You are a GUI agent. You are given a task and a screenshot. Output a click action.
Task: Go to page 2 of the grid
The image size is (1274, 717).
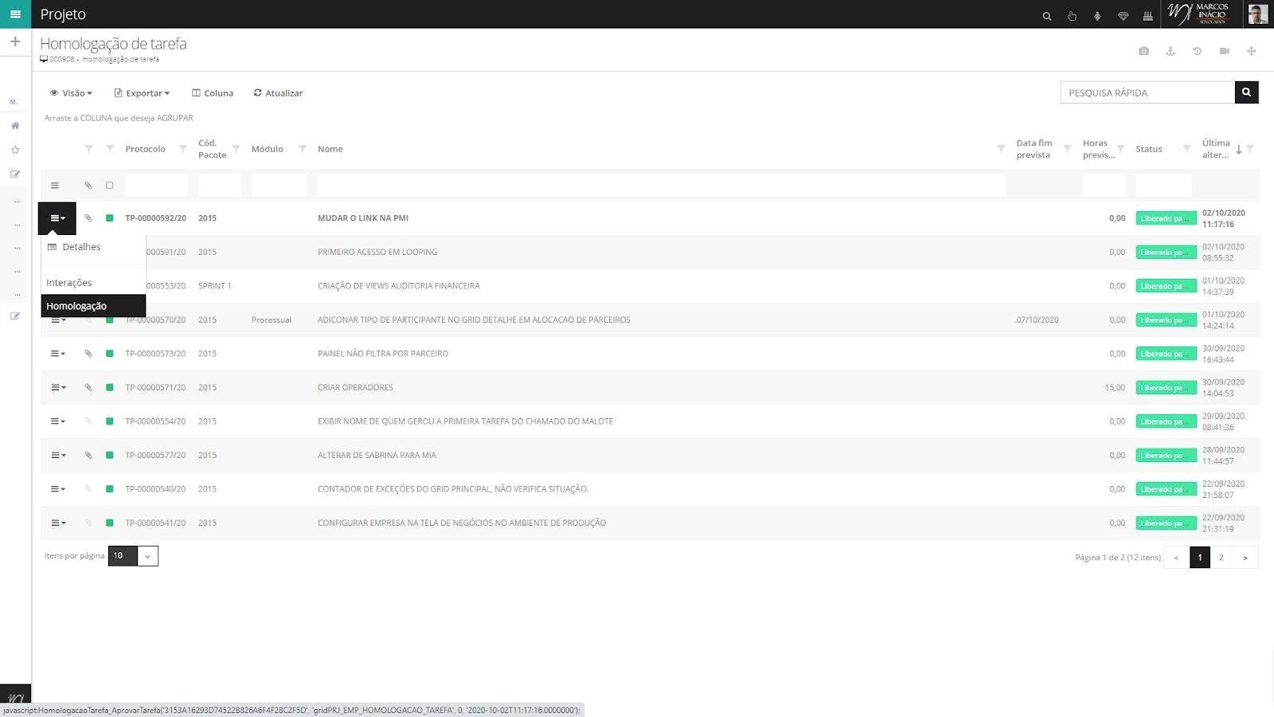click(1221, 558)
